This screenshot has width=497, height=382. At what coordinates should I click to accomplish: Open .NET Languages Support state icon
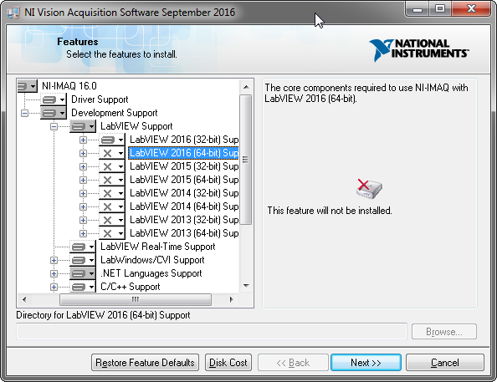point(83,273)
